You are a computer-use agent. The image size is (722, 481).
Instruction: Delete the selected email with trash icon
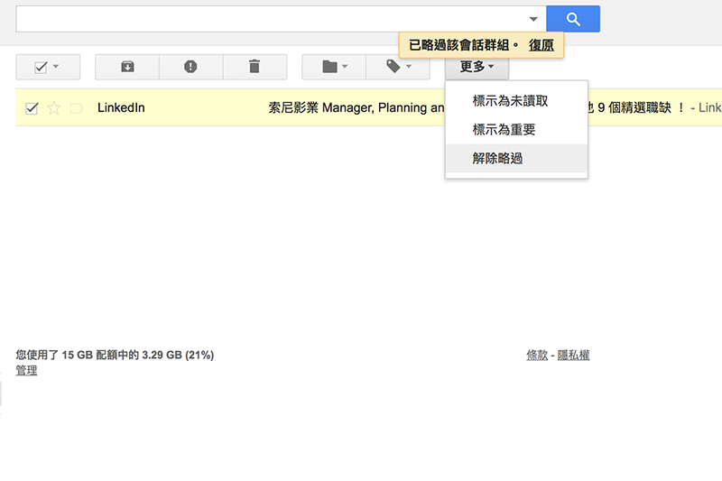pyautogui.click(x=255, y=67)
